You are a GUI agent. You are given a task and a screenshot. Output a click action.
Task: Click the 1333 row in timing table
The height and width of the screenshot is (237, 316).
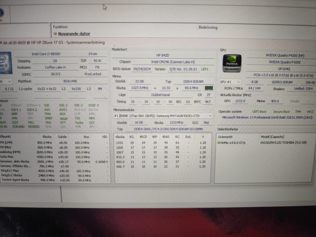[x=161, y=143]
